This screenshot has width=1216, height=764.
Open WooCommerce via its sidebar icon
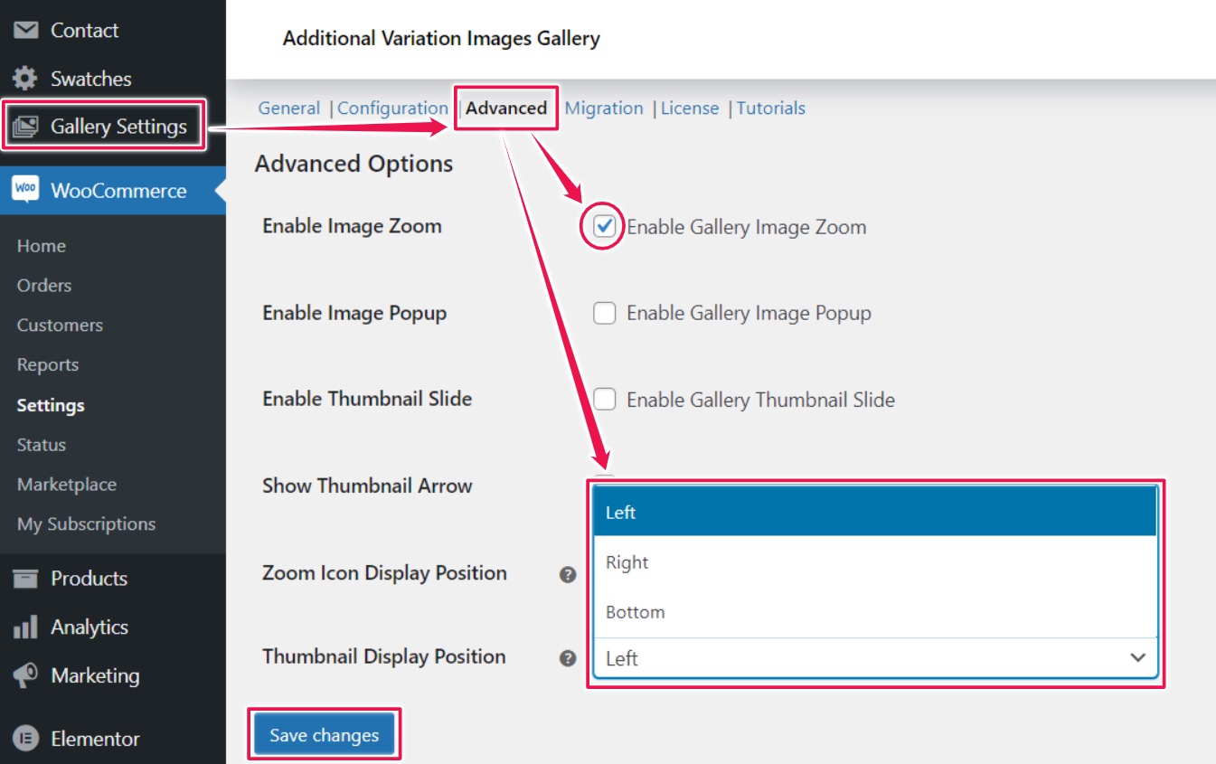click(24, 190)
